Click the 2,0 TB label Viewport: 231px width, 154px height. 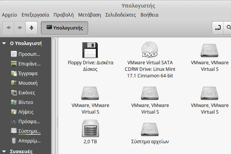[x=90, y=141]
